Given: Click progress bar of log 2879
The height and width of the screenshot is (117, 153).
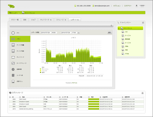Looking at the screenshot, I should [94, 109].
